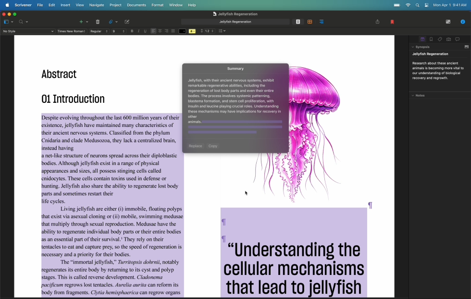
Task: Collapse the Synopsis section
Action: [412, 47]
